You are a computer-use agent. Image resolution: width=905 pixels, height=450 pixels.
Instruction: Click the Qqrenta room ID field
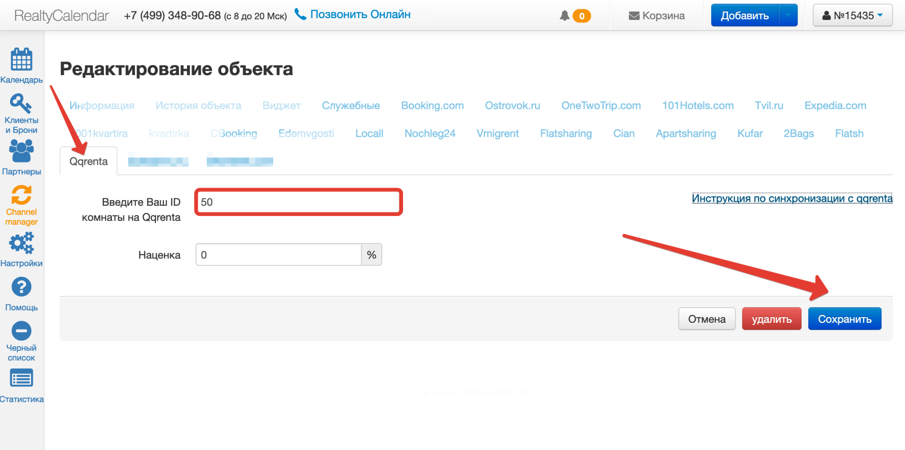pyautogui.click(x=299, y=202)
